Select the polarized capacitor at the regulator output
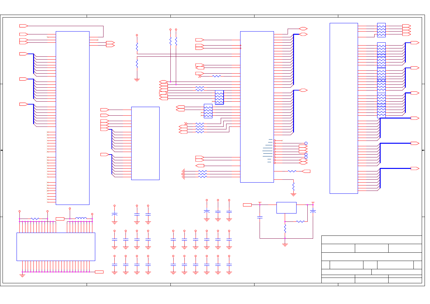This screenshot has height=304, width=430. click(x=313, y=211)
